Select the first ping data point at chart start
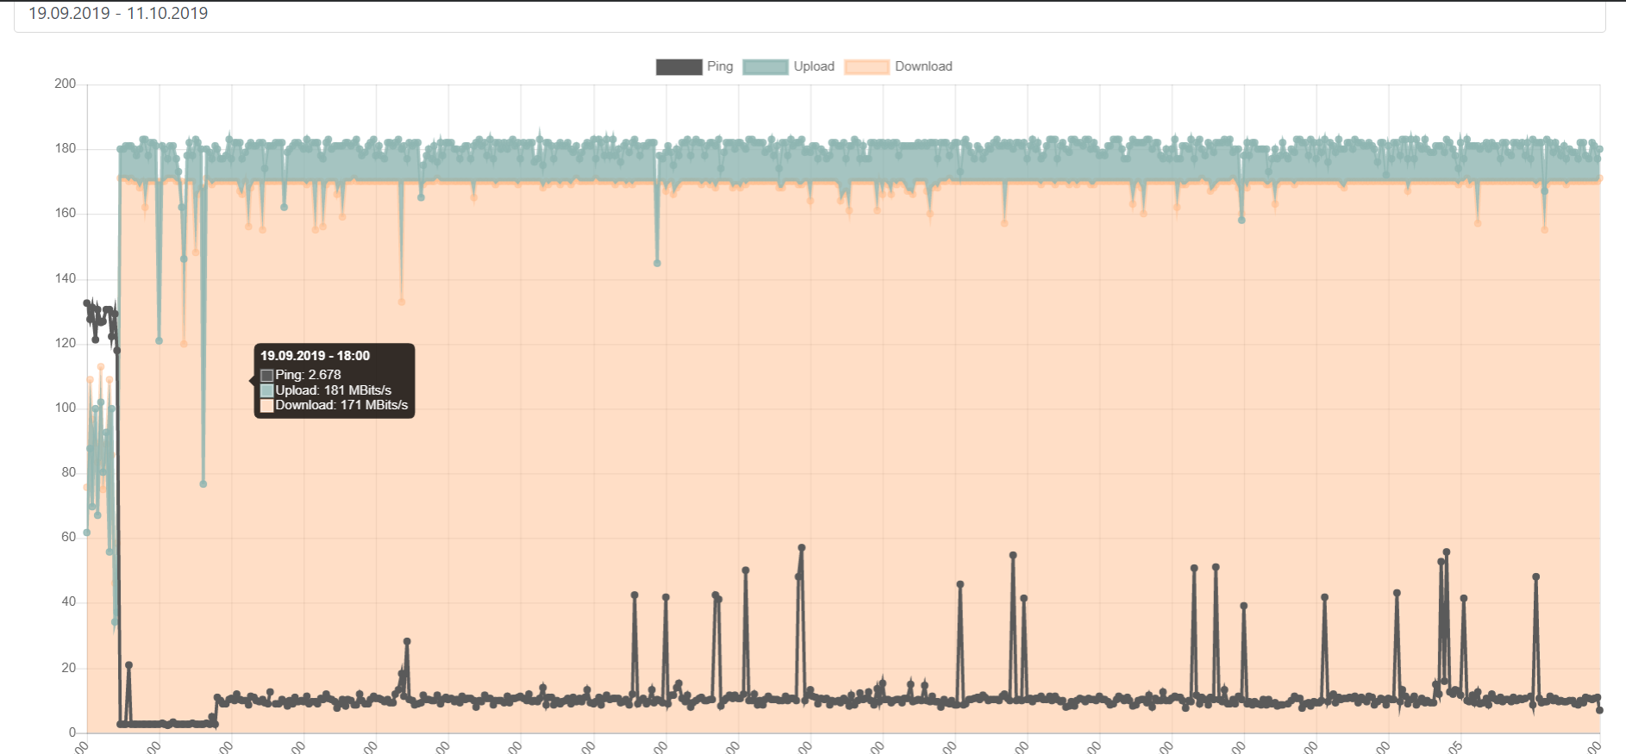1626x754 pixels. [x=86, y=303]
